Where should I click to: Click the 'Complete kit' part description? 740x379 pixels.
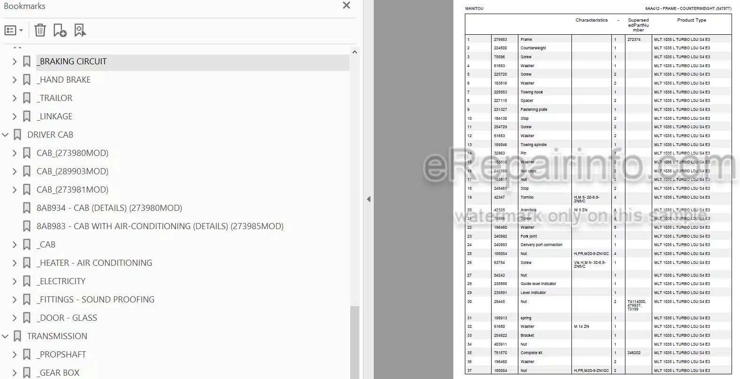click(531, 353)
